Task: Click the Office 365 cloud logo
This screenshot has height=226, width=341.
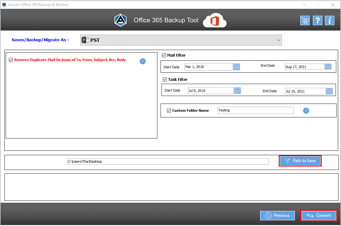Action: point(215,20)
